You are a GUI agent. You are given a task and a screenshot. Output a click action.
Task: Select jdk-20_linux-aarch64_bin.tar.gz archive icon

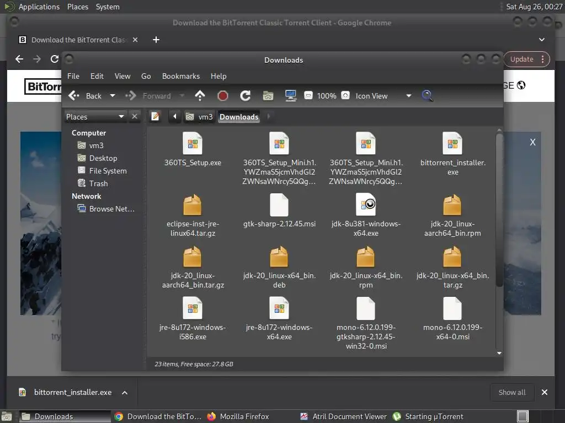[193, 257]
